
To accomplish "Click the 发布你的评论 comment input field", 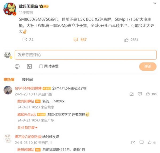I will click(x=86, y=55).
